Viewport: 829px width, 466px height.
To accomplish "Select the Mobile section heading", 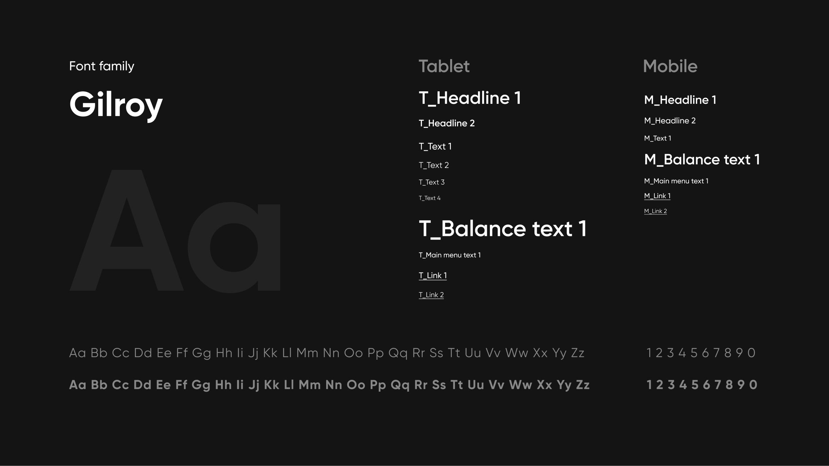I will coord(670,66).
